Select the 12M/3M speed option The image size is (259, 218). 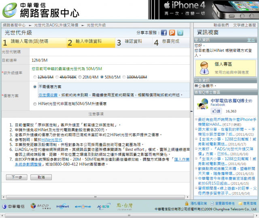[x=35, y=77]
